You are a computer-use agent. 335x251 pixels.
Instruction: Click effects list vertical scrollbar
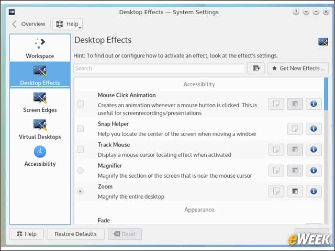pos(326,94)
